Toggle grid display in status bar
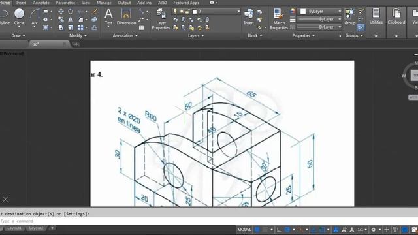418x235 pixels. tap(257, 229)
